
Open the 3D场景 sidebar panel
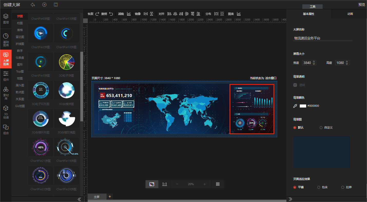[x=6, y=112]
